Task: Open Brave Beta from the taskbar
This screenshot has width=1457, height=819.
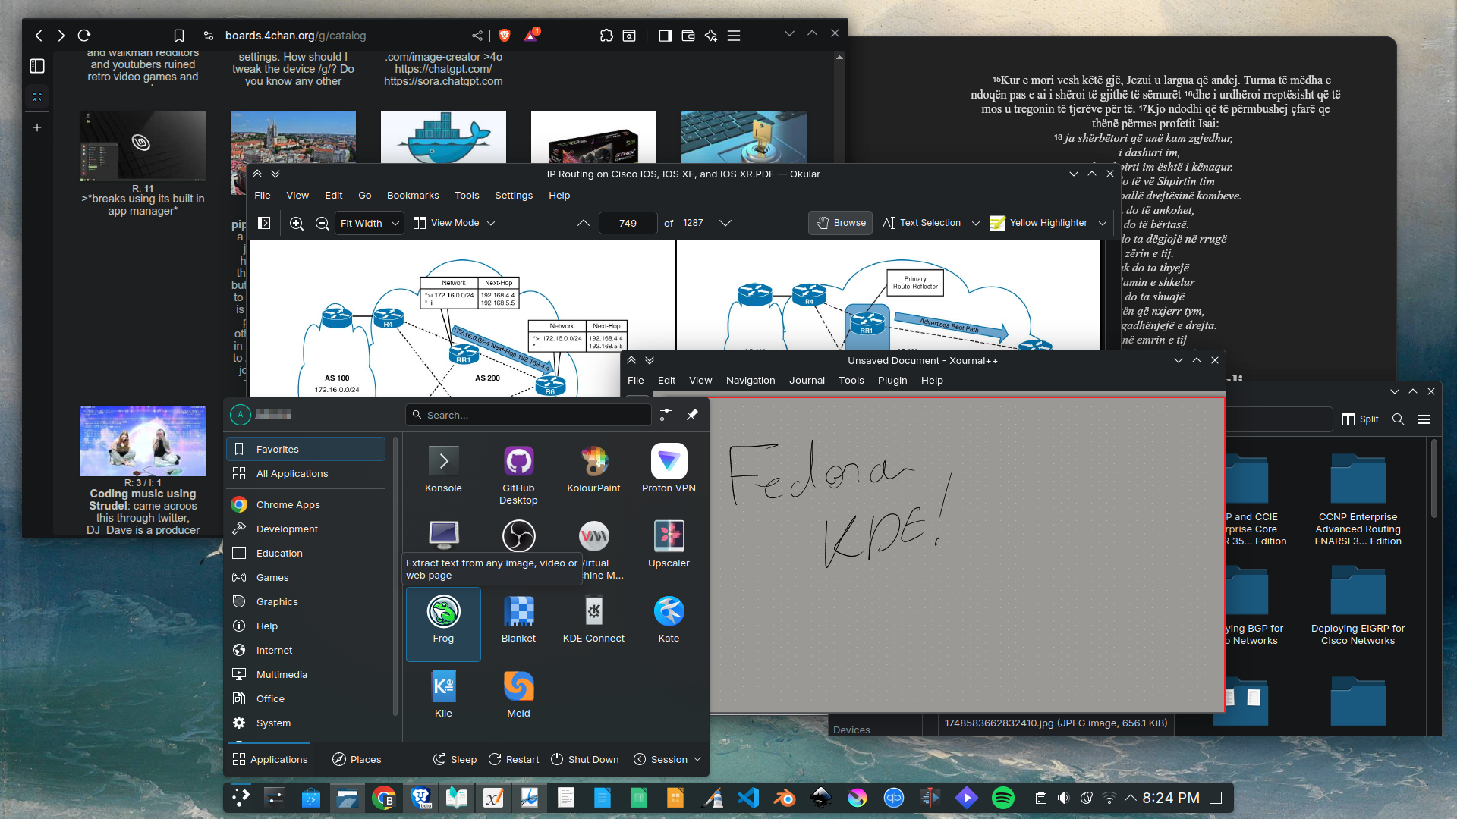Action: pyautogui.click(x=420, y=798)
